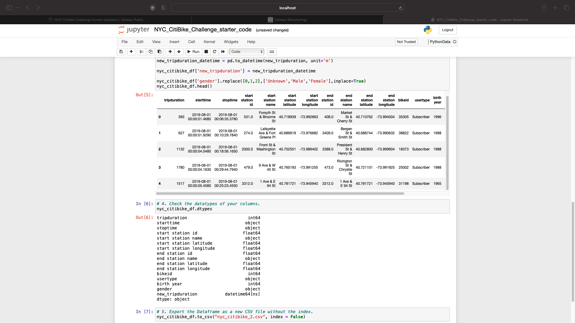Open the command palette keyboard icon
Screen dimensions: 575x323
[272, 51]
